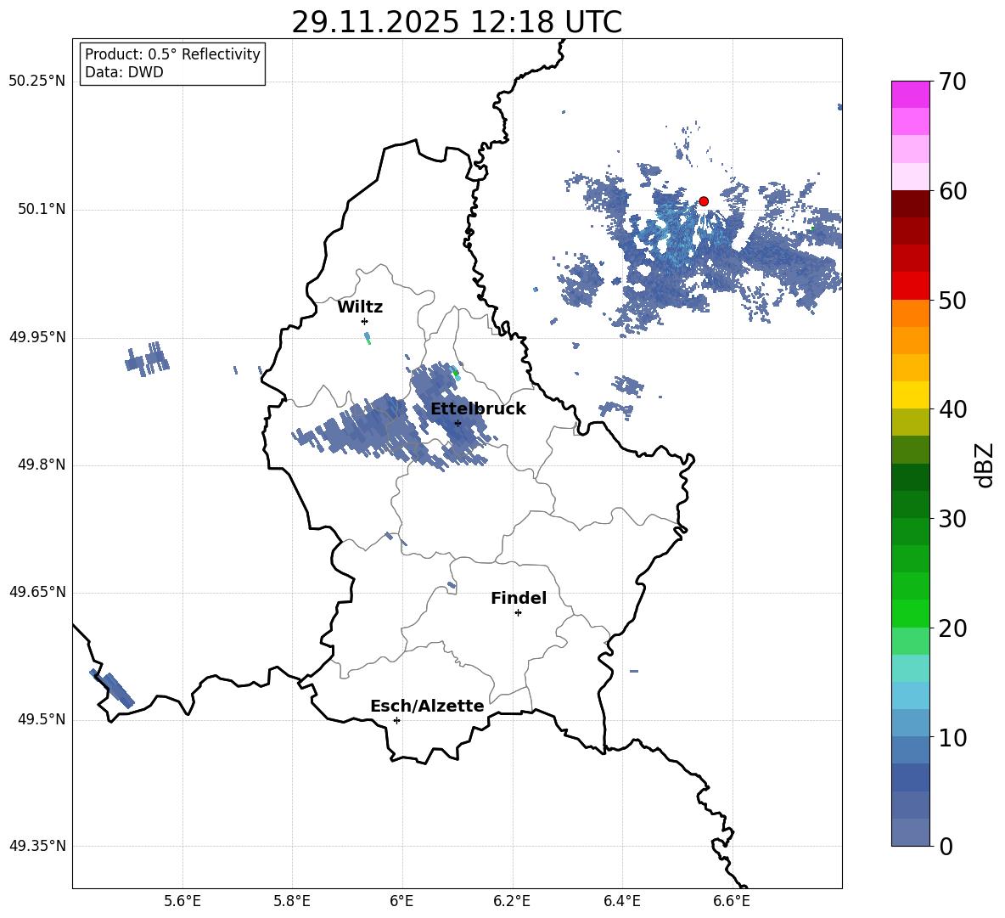Click the olive colorbar segment below 40

tap(911, 422)
